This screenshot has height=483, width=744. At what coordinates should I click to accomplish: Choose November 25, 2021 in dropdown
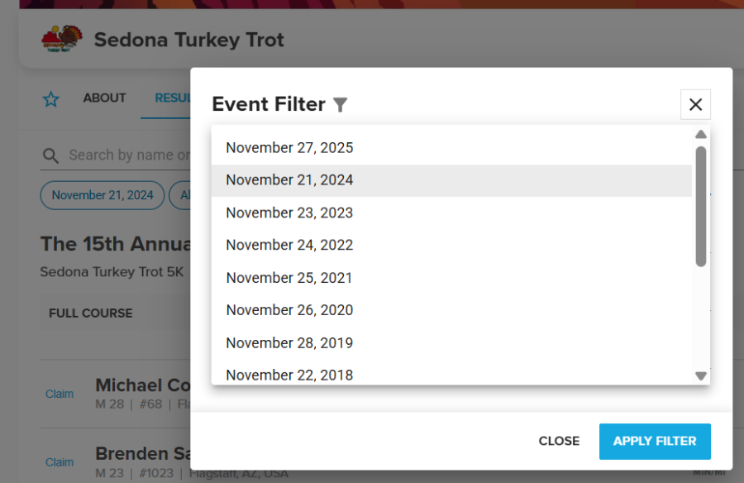click(x=289, y=278)
